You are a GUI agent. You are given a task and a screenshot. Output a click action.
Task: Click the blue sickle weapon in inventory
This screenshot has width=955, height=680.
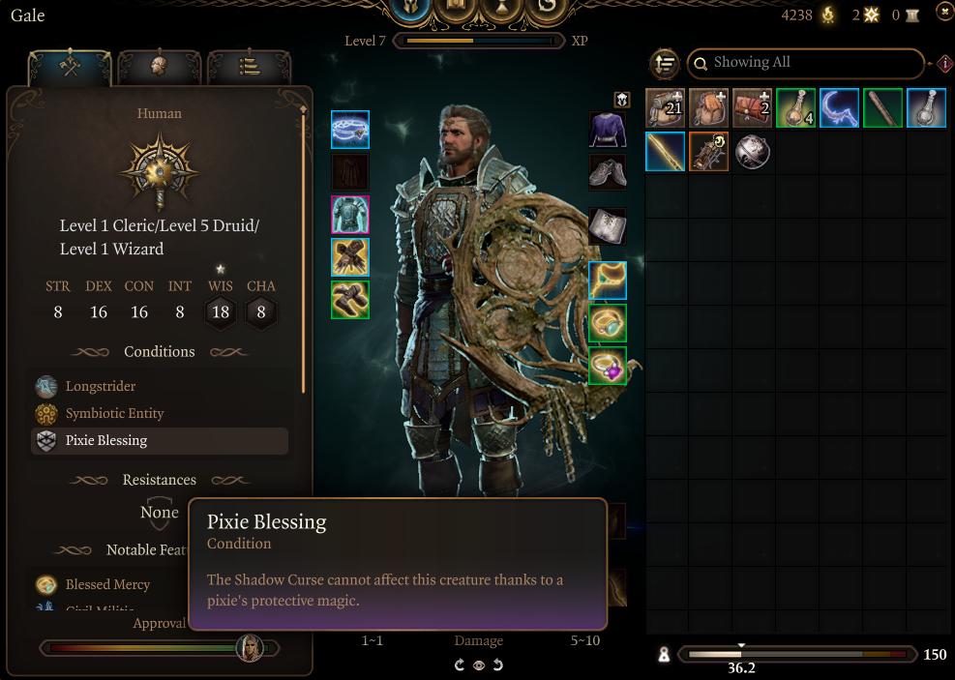pyautogui.click(x=839, y=107)
